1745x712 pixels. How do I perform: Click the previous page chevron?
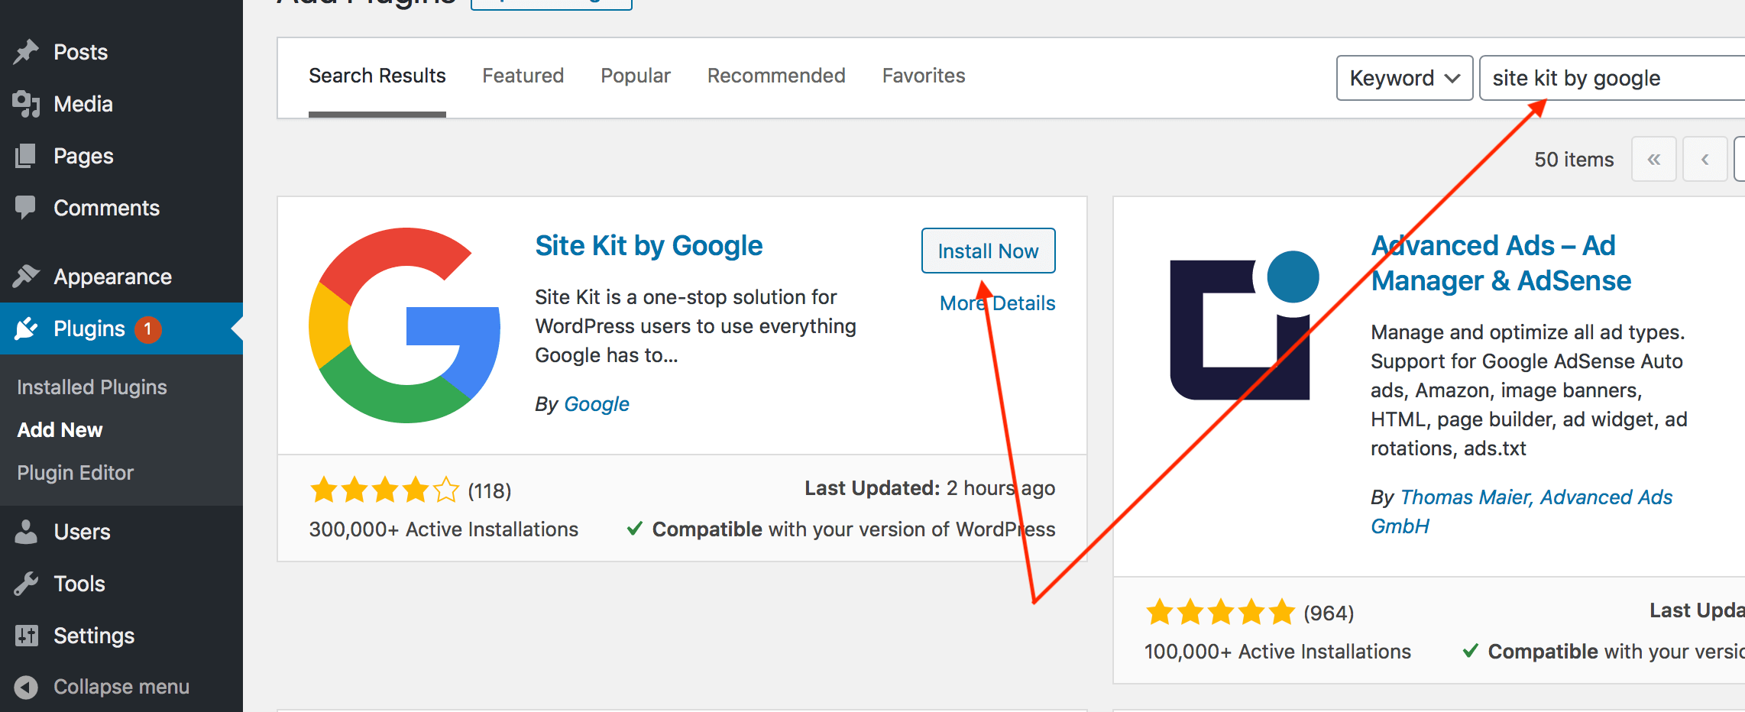[x=1705, y=159]
